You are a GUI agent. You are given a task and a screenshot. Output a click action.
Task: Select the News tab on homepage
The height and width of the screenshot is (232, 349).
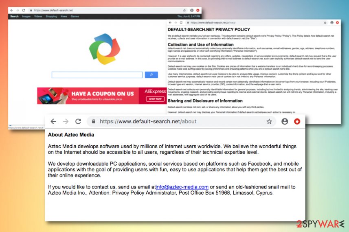[x=64, y=16]
